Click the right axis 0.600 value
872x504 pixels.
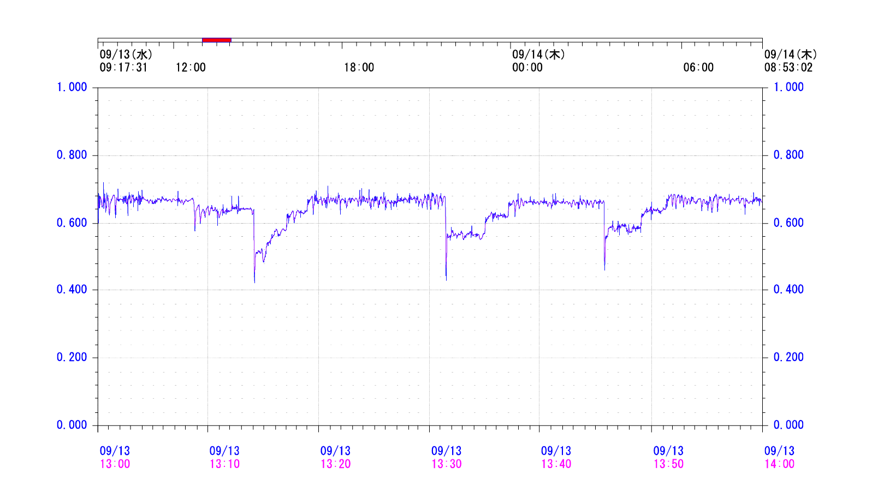point(788,223)
